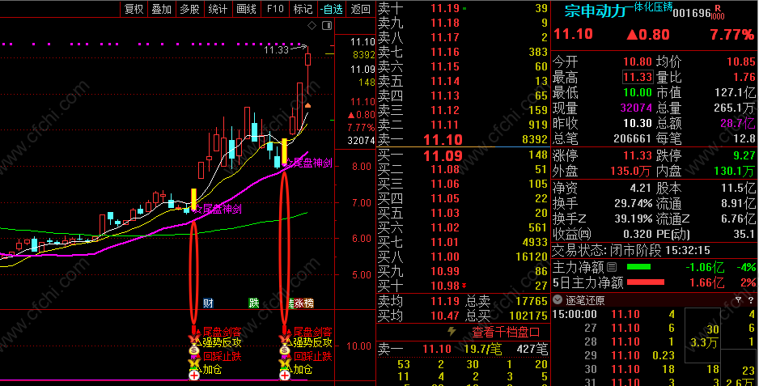The width and height of the screenshot is (759, 386).
Task: Click the 跌停 price 9.27
Action: pyautogui.click(x=744, y=155)
